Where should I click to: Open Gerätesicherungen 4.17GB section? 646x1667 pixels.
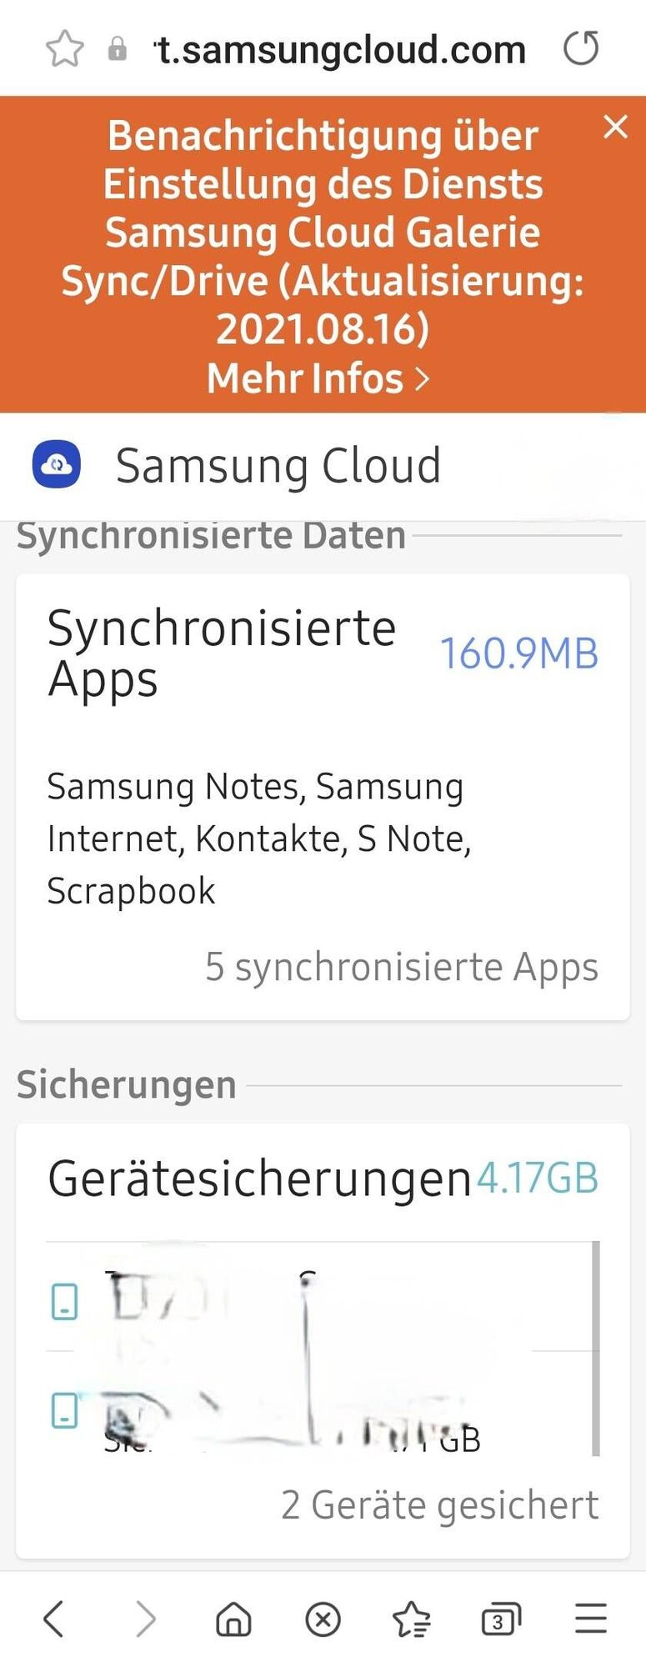click(x=323, y=1178)
